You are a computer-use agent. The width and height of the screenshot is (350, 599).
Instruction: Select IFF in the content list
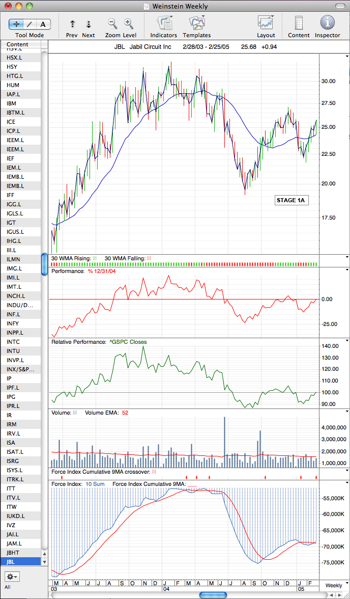(x=20, y=195)
